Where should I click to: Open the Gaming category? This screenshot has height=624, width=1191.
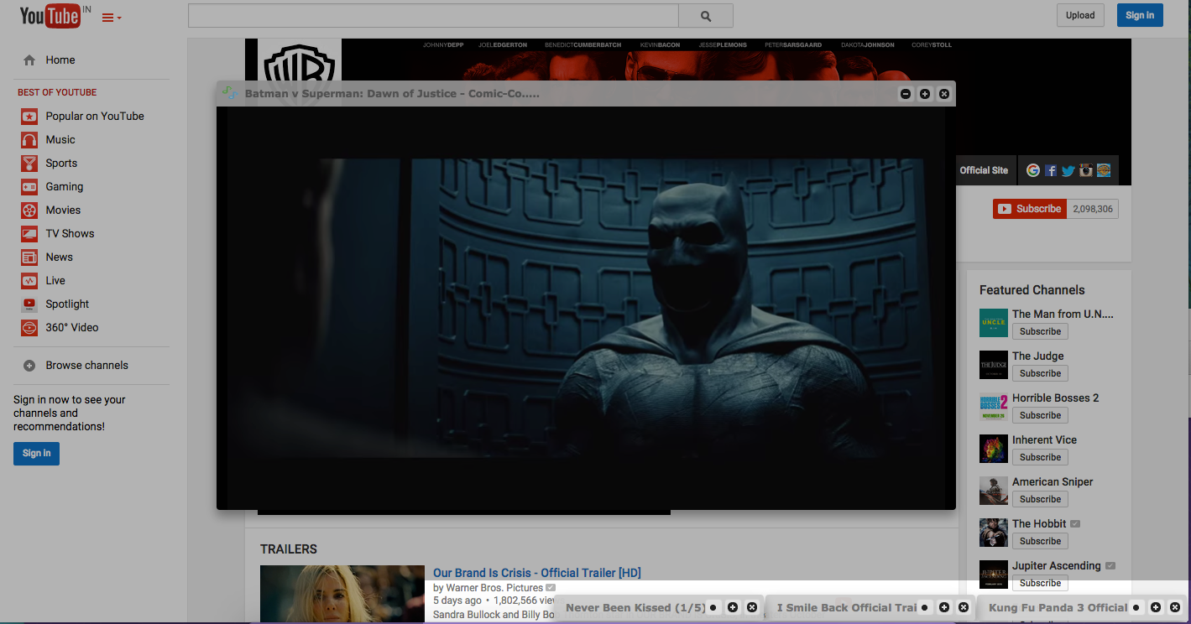coord(65,187)
